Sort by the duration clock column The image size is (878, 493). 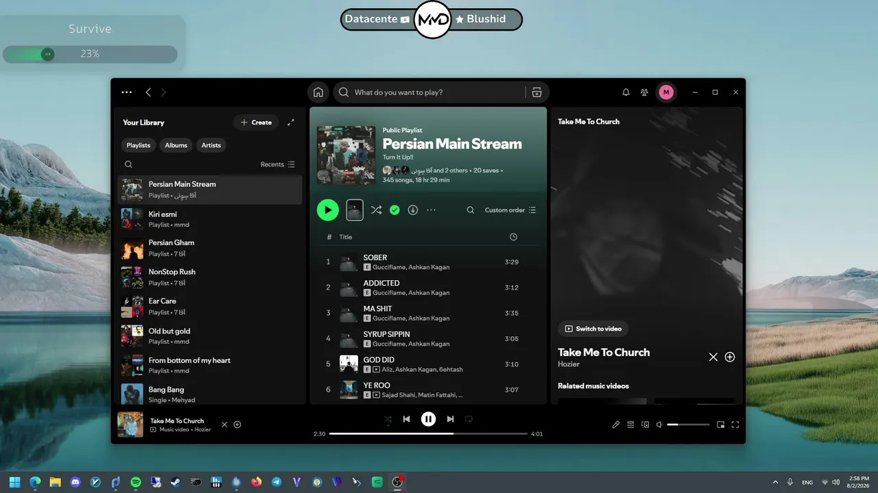[514, 237]
